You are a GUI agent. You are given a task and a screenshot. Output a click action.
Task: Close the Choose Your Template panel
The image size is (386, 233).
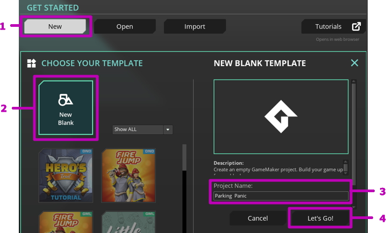tap(354, 63)
